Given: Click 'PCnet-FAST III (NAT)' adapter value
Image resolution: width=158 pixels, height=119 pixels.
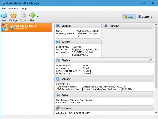Looking at the screenshot, I should [80, 113].
